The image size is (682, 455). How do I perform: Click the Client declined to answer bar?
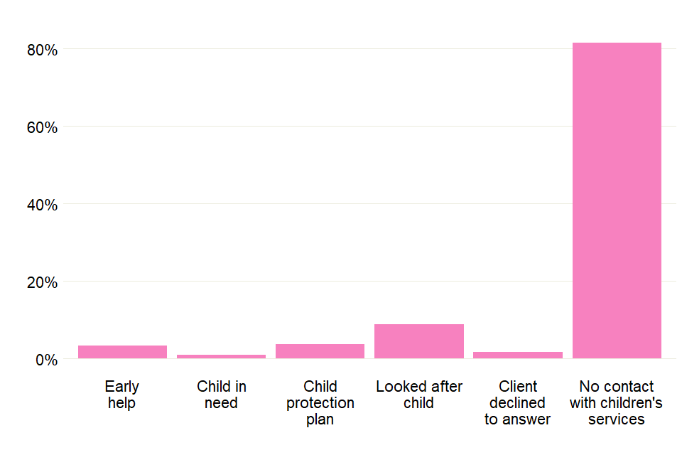coord(518,355)
